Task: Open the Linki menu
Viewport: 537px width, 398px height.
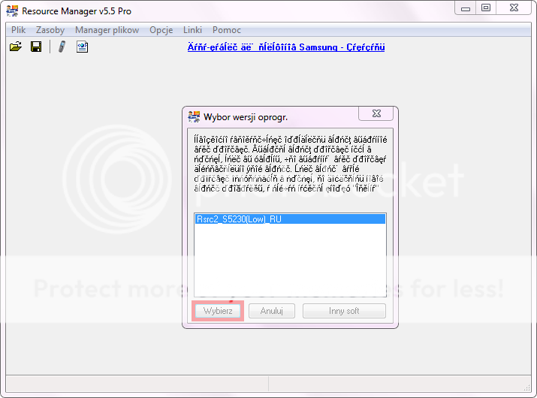Action: tap(192, 30)
